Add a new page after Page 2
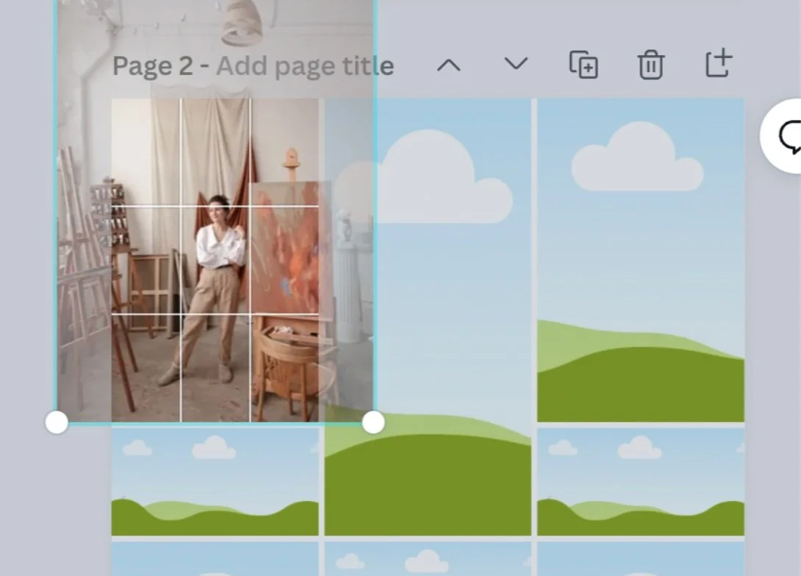801x576 pixels. [x=717, y=65]
